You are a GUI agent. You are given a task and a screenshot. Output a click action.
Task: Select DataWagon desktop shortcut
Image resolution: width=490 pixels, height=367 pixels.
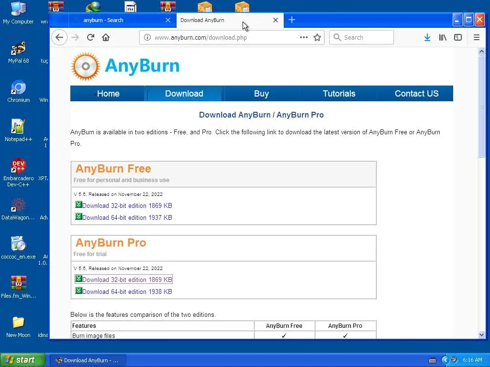point(18,209)
